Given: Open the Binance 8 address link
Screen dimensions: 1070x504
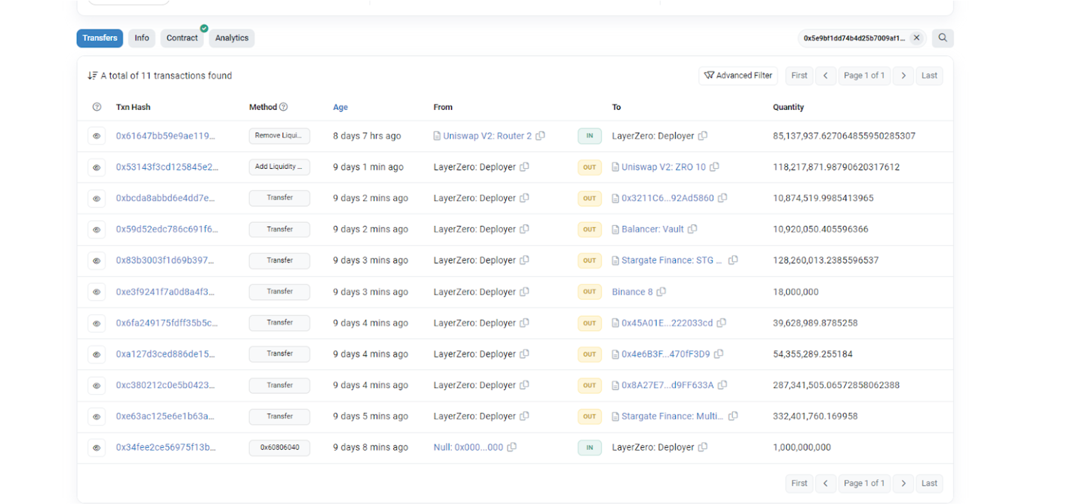Looking at the screenshot, I should click(x=632, y=292).
